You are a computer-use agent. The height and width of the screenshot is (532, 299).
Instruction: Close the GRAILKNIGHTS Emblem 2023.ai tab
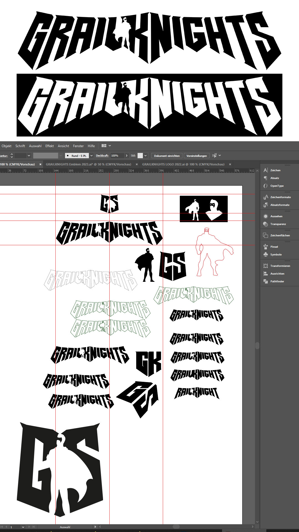pos(136,164)
